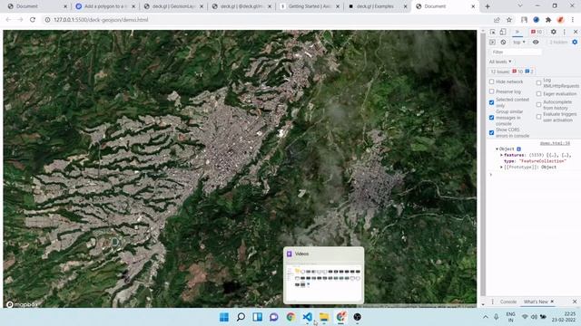
Task: Open the DevTools settings gear
Action: (x=554, y=32)
